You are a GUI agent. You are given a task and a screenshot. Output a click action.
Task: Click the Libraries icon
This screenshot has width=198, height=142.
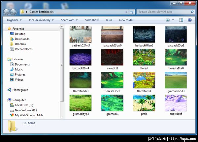coord(9,59)
